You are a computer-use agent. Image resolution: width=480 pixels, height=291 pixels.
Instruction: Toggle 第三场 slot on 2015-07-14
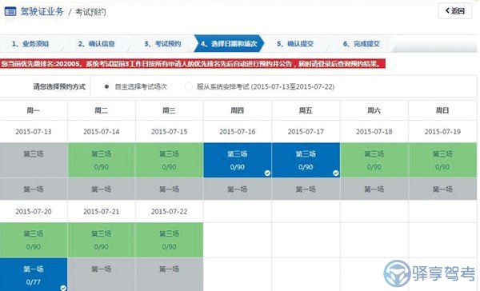(x=102, y=160)
